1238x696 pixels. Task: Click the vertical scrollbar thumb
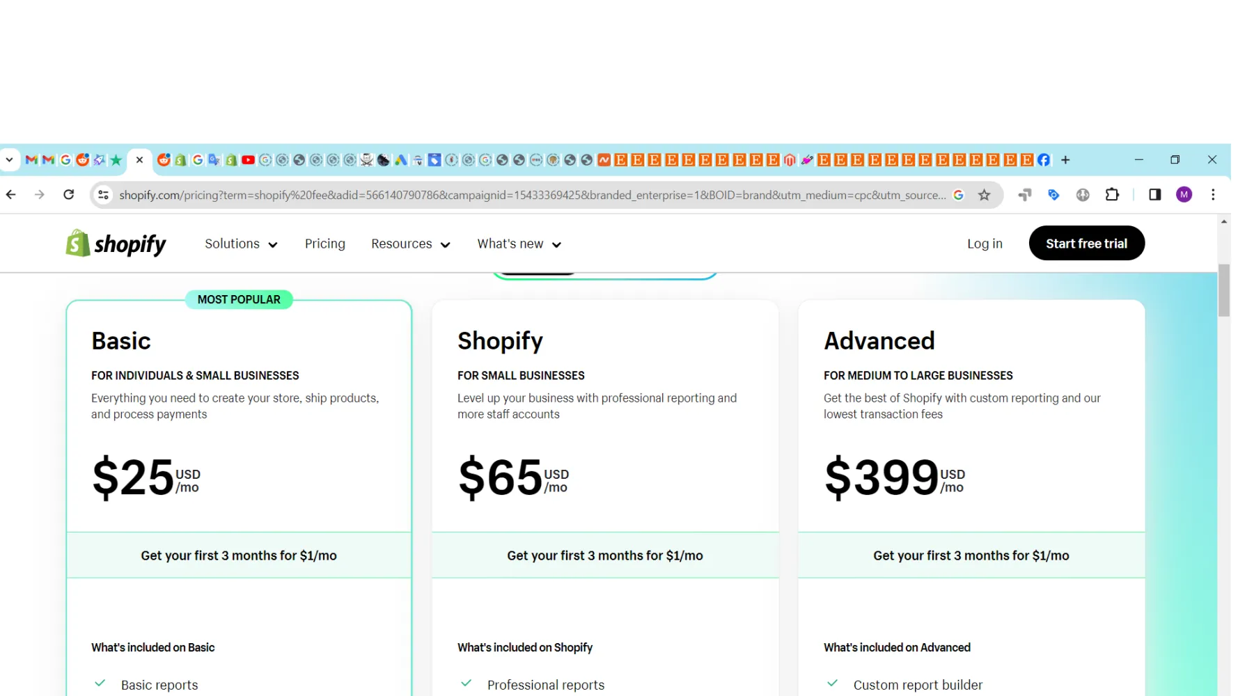[1224, 290]
